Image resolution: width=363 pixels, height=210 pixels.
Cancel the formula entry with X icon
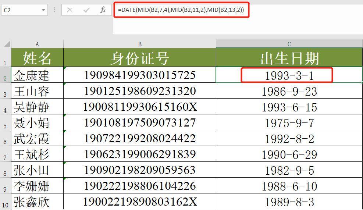(70, 10)
